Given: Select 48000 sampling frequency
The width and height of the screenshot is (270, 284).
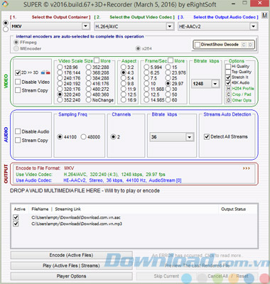Looking at the screenshot, I should pyautogui.click(x=84, y=137).
